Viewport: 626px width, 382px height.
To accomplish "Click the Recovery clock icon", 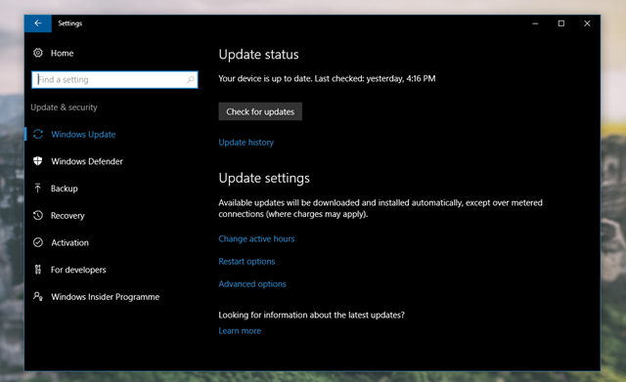I will (38, 215).
